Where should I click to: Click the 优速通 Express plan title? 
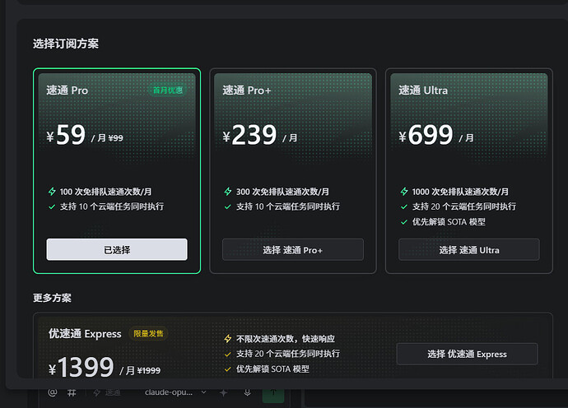(x=85, y=333)
